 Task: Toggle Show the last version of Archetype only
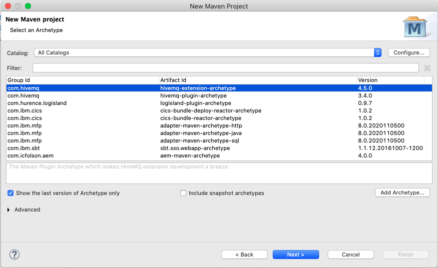(10, 193)
